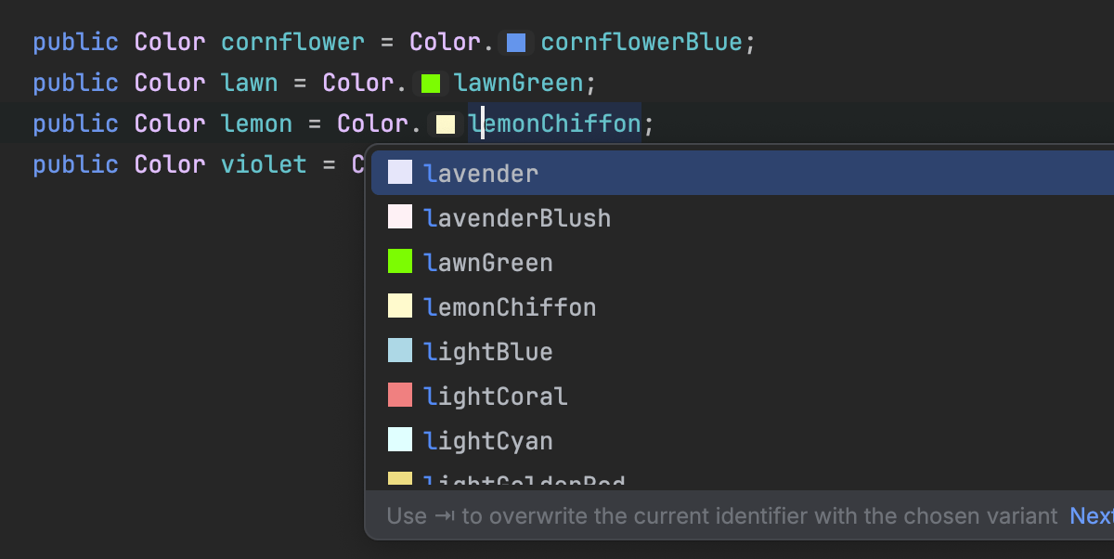Click the lightCoral color icon in suggestions
Viewport: 1114px width, 559px height.
tap(400, 396)
